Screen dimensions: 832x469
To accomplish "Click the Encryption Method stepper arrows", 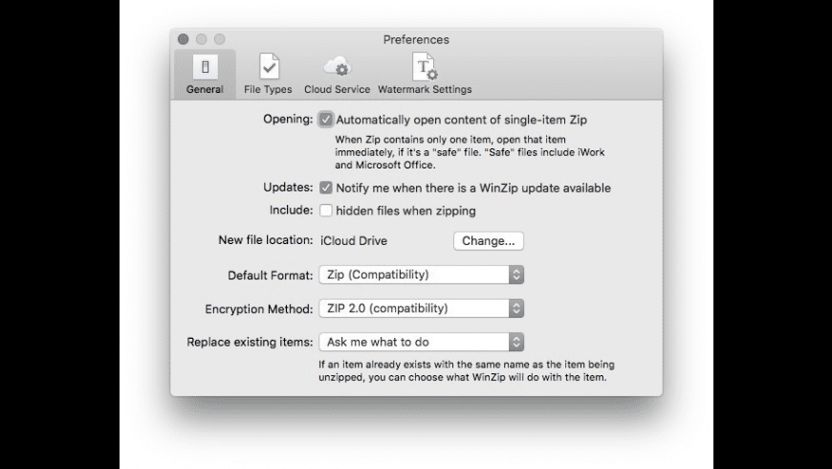I will pyautogui.click(x=516, y=308).
